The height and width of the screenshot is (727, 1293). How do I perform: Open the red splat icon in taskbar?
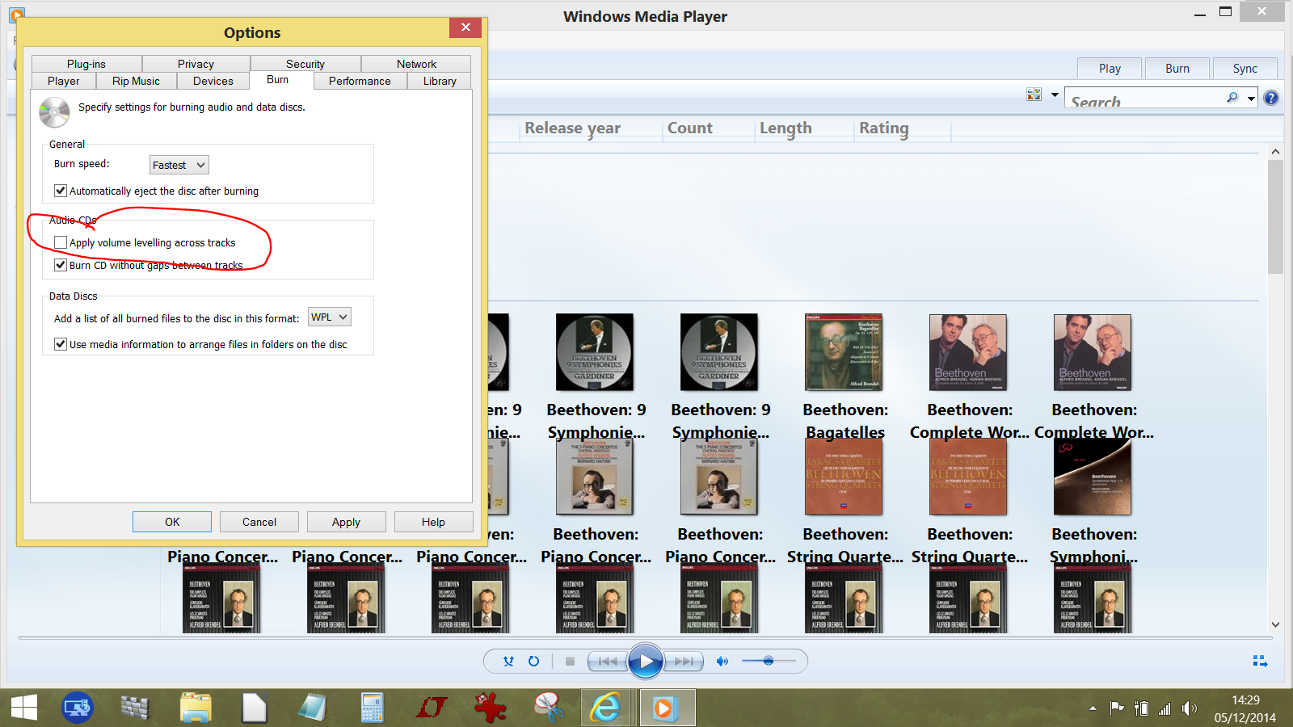click(490, 708)
